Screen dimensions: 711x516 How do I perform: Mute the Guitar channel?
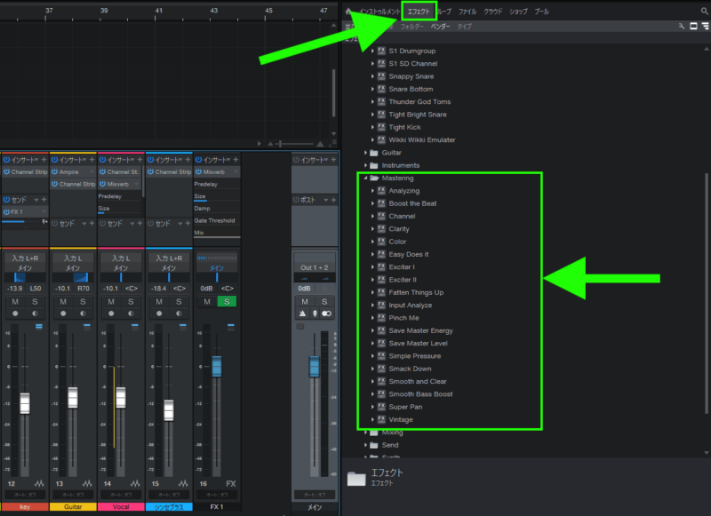pyautogui.click(x=62, y=302)
